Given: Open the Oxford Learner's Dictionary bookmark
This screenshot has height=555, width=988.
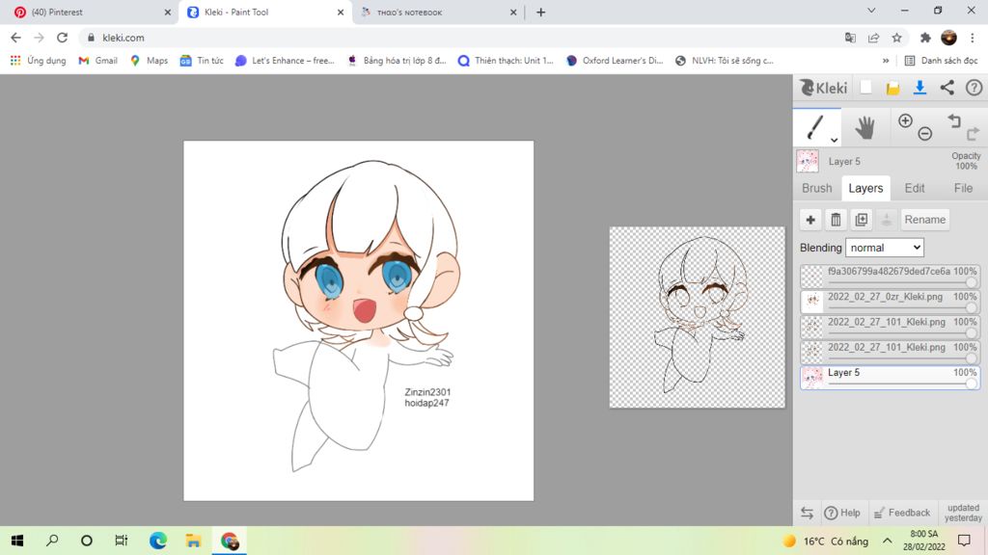Looking at the screenshot, I should click(615, 61).
